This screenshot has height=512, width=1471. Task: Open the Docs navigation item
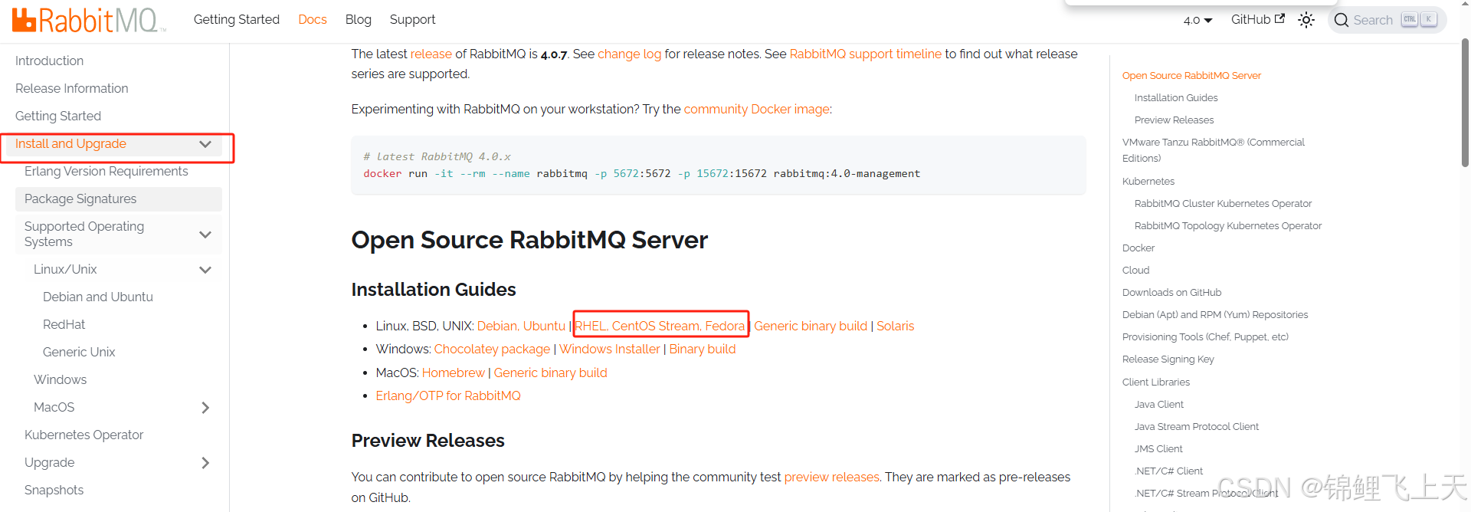[313, 20]
